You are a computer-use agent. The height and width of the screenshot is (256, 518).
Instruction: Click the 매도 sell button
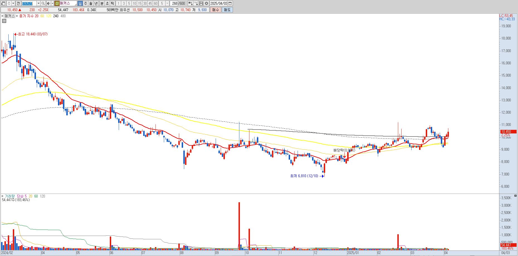click(x=227, y=10)
